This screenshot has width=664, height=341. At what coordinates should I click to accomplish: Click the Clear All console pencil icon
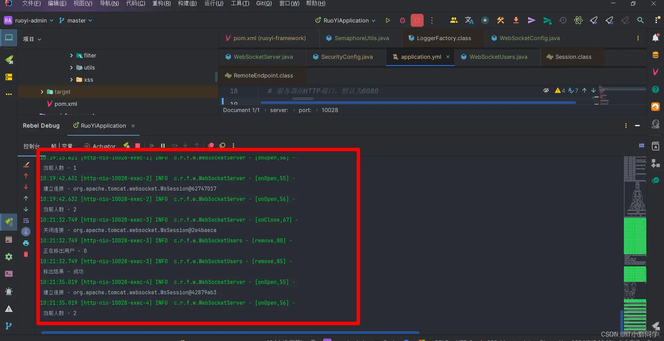coord(26,164)
